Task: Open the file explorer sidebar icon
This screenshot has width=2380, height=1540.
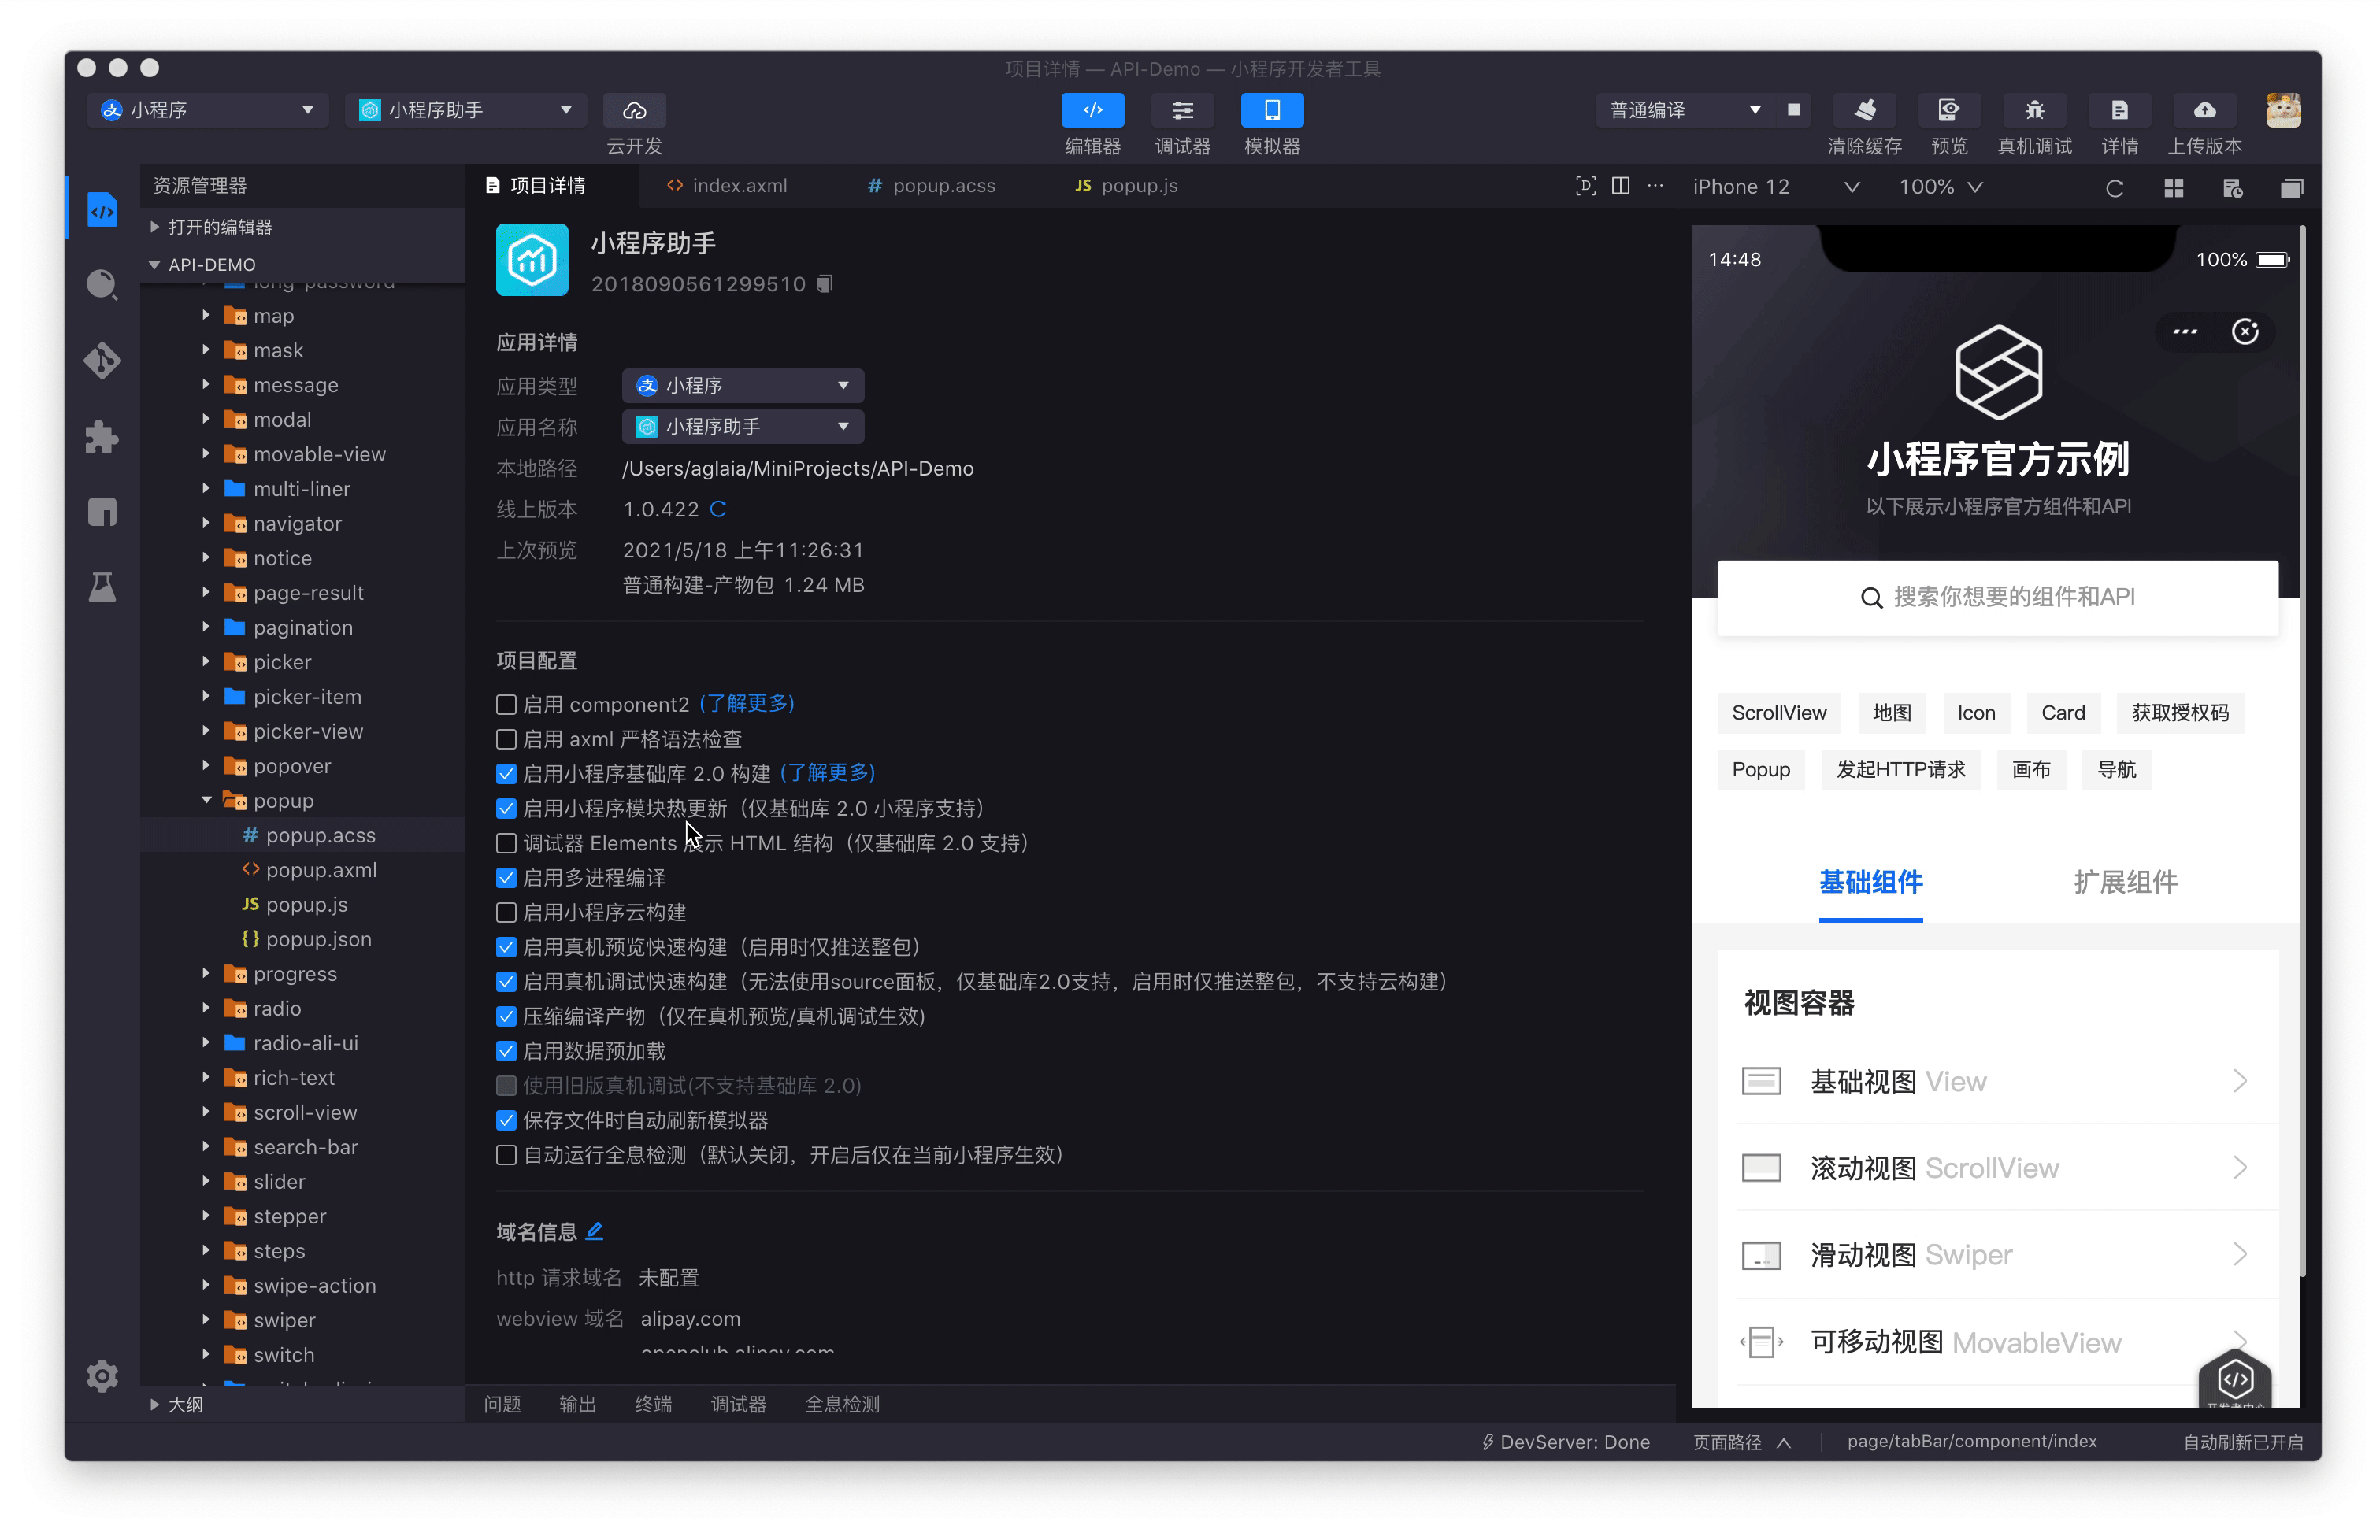Action: (x=102, y=210)
